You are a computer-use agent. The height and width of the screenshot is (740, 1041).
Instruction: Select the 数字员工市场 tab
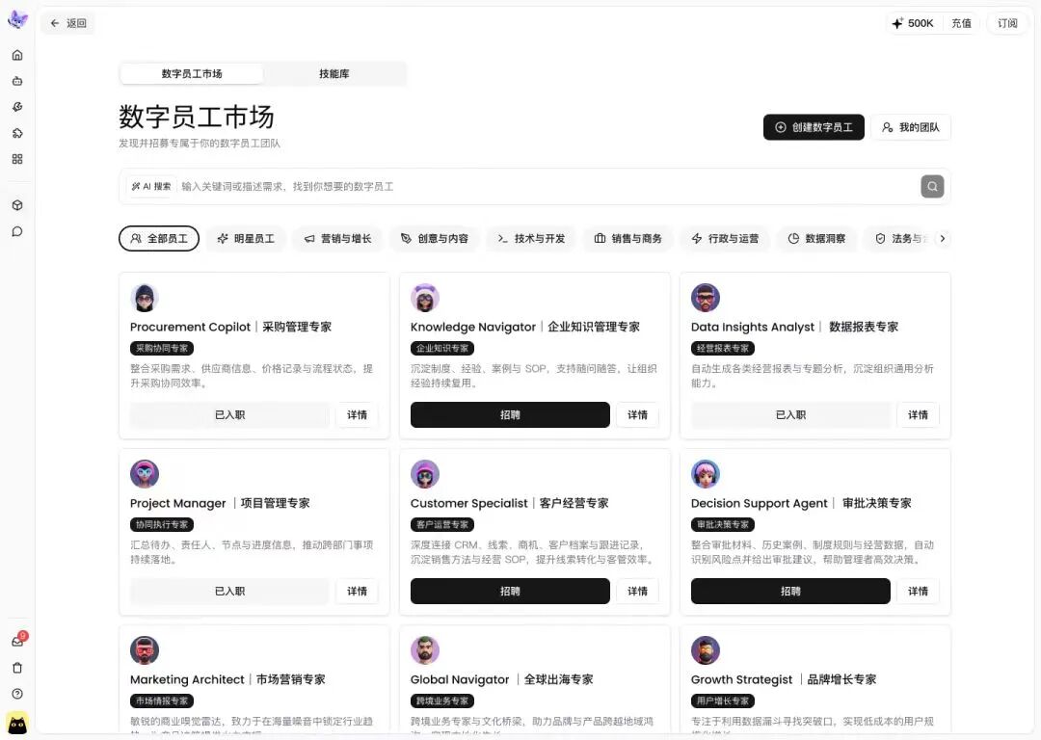click(191, 73)
